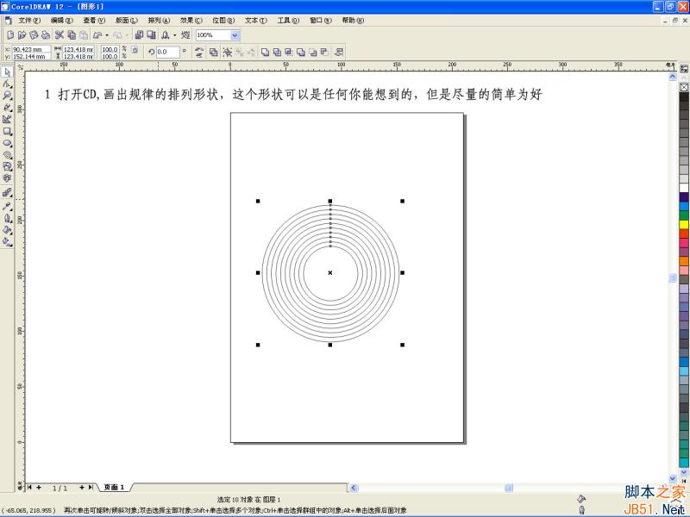
Task: Copy the selected objects
Action: (x=72, y=34)
